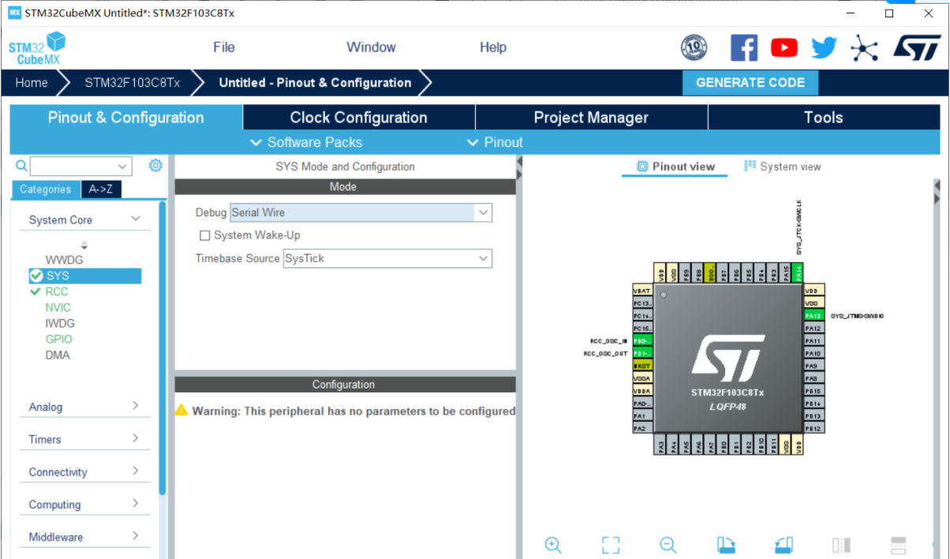Click the peripheral search input field
The height and width of the screenshot is (559, 950).
(x=73, y=167)
